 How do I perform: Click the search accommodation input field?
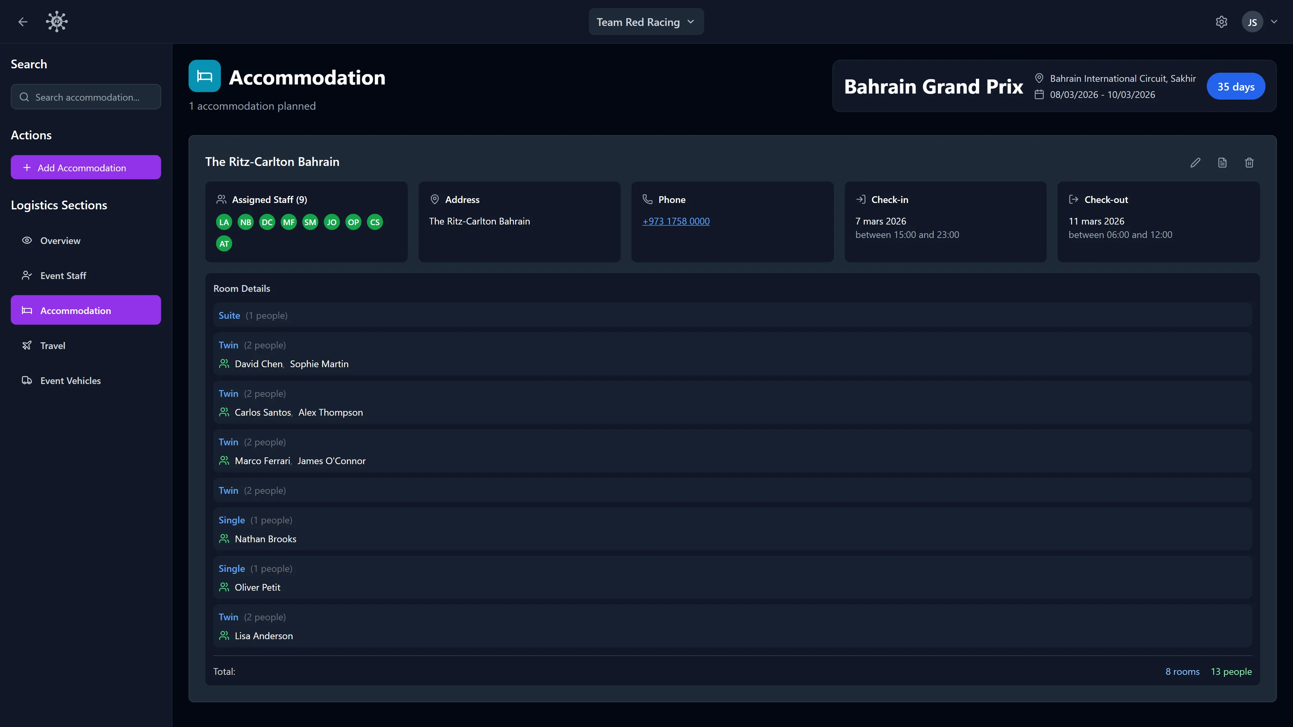click(x=85, y=97)
